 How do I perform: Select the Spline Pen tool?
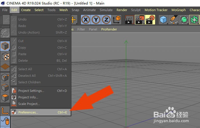pos(174,20)
